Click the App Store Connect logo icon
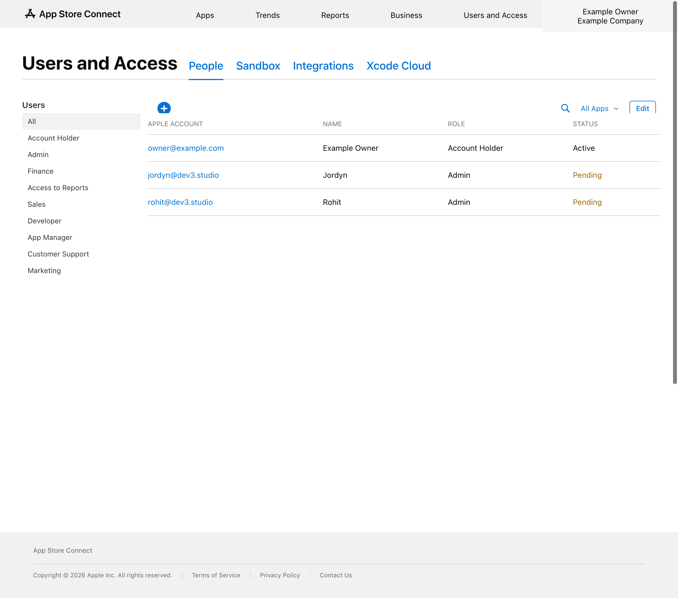 tap(30, 14)
